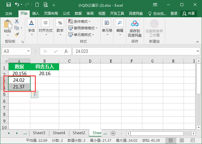
Task: Open the Name Box dropdown arrow
Action: coord(28,51)
